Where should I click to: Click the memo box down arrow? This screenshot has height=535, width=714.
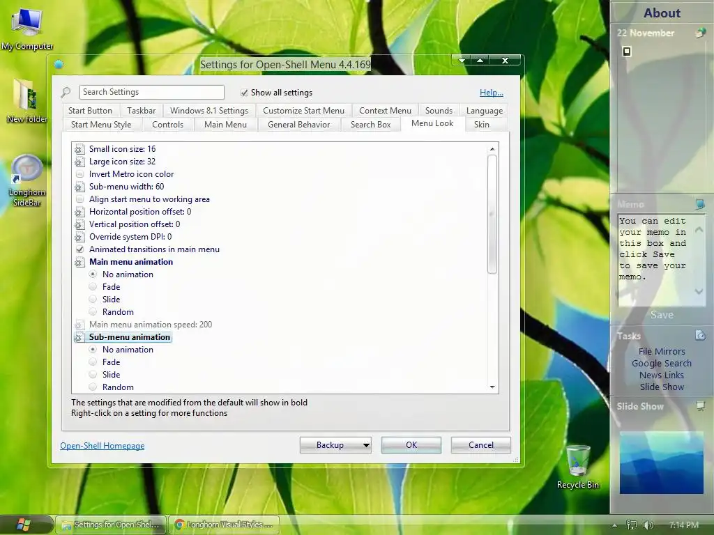(699, 291)
